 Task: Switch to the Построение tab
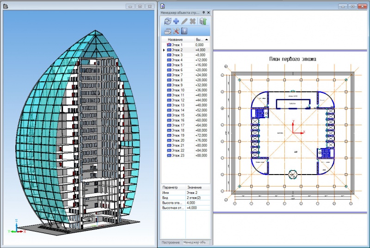[x=170, y=242]
